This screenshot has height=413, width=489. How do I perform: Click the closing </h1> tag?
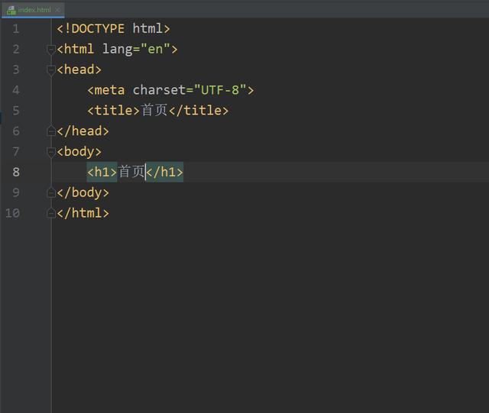point(165,172)
